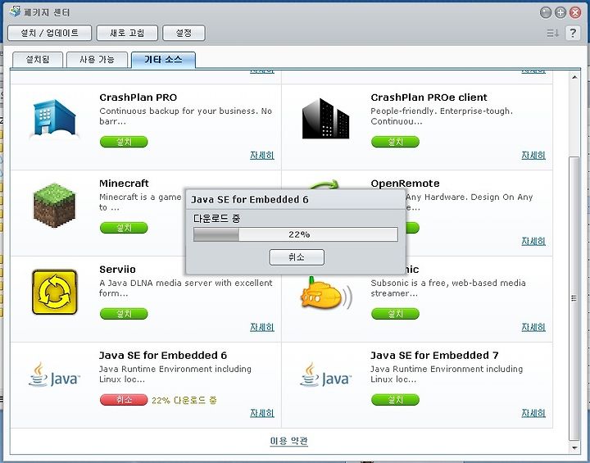Open 자세히 link for Java SE Embedded 7
Viewport: 590px width, 463px height.
[533, 413]
